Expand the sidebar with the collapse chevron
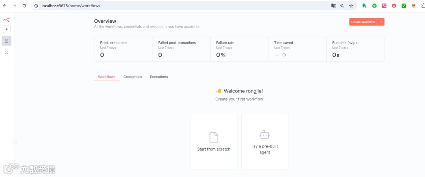Screen dimensions: 425x177 15,142
